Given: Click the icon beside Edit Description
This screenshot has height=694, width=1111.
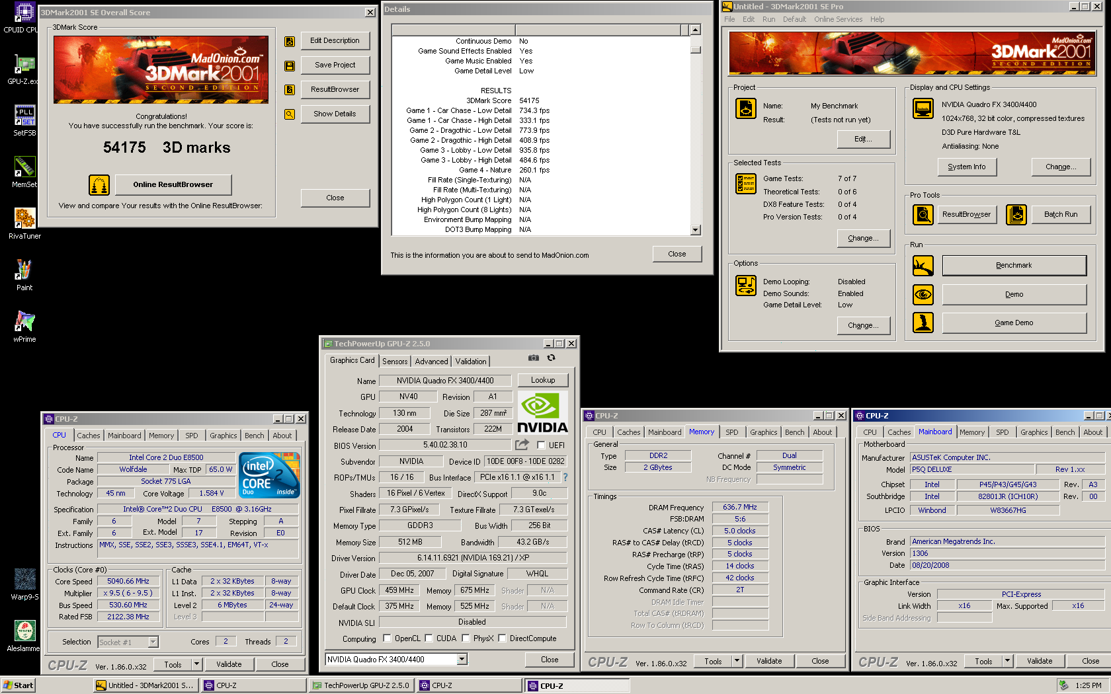Looking at the screenshot, I should click(x=290, y=42).
